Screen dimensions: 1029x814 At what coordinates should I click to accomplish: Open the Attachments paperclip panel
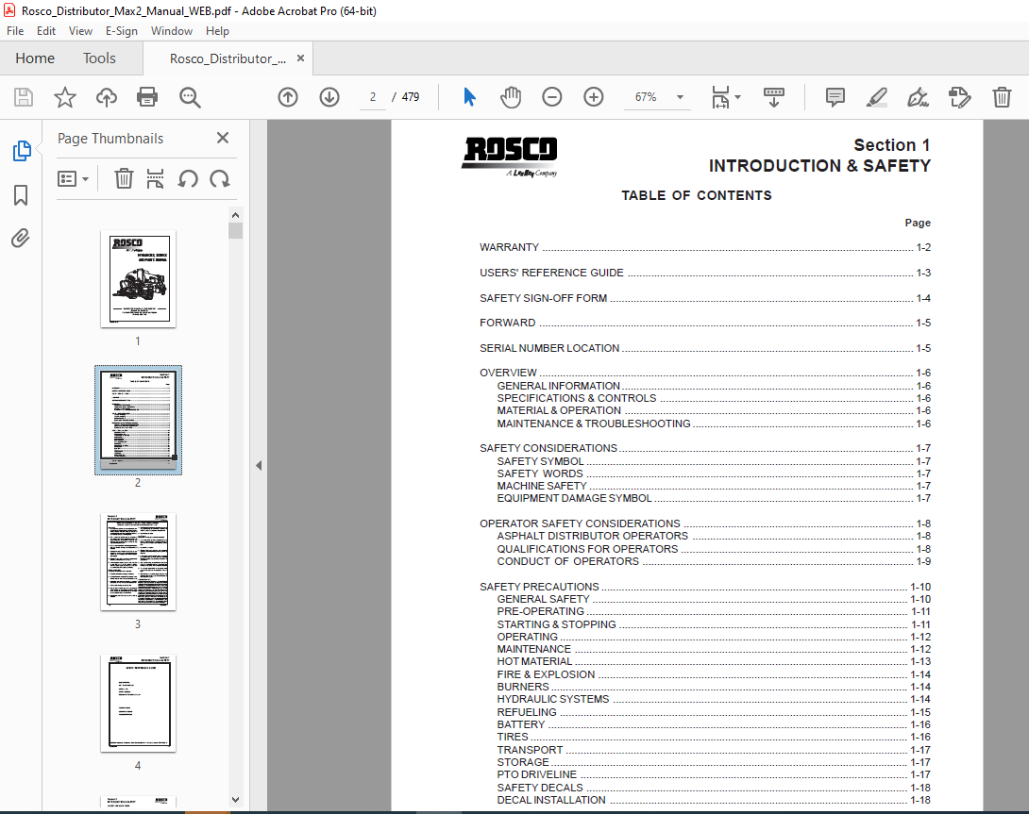(x=21, y=238)
